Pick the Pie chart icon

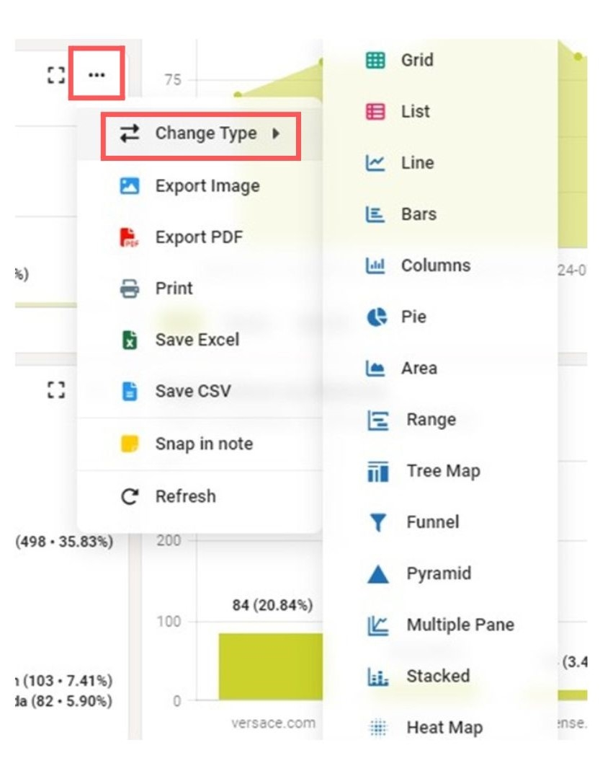tap(376, 317)
